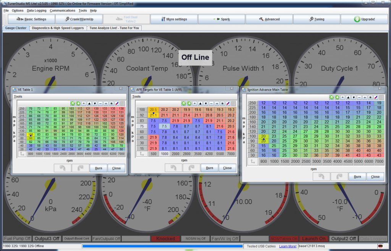Click the equals icon in VE Table 1
Viewport: 391px width, 251px height.
(x=84, y=103)
